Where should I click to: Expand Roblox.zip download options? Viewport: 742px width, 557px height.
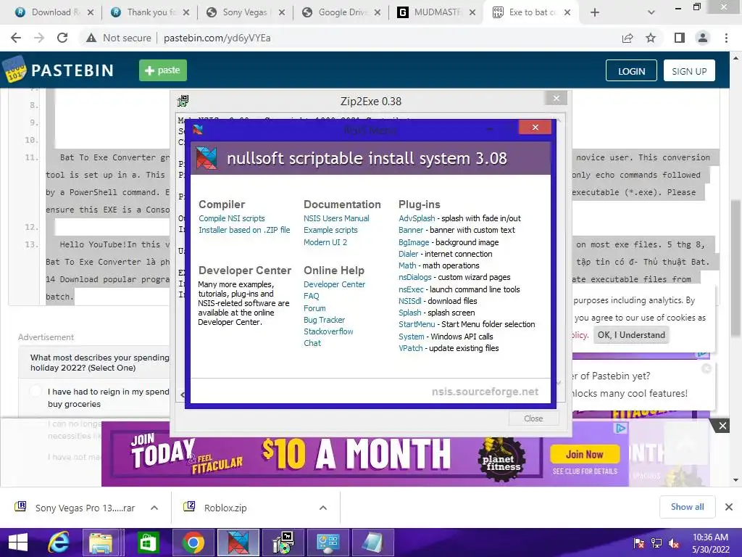coord(323,508)
